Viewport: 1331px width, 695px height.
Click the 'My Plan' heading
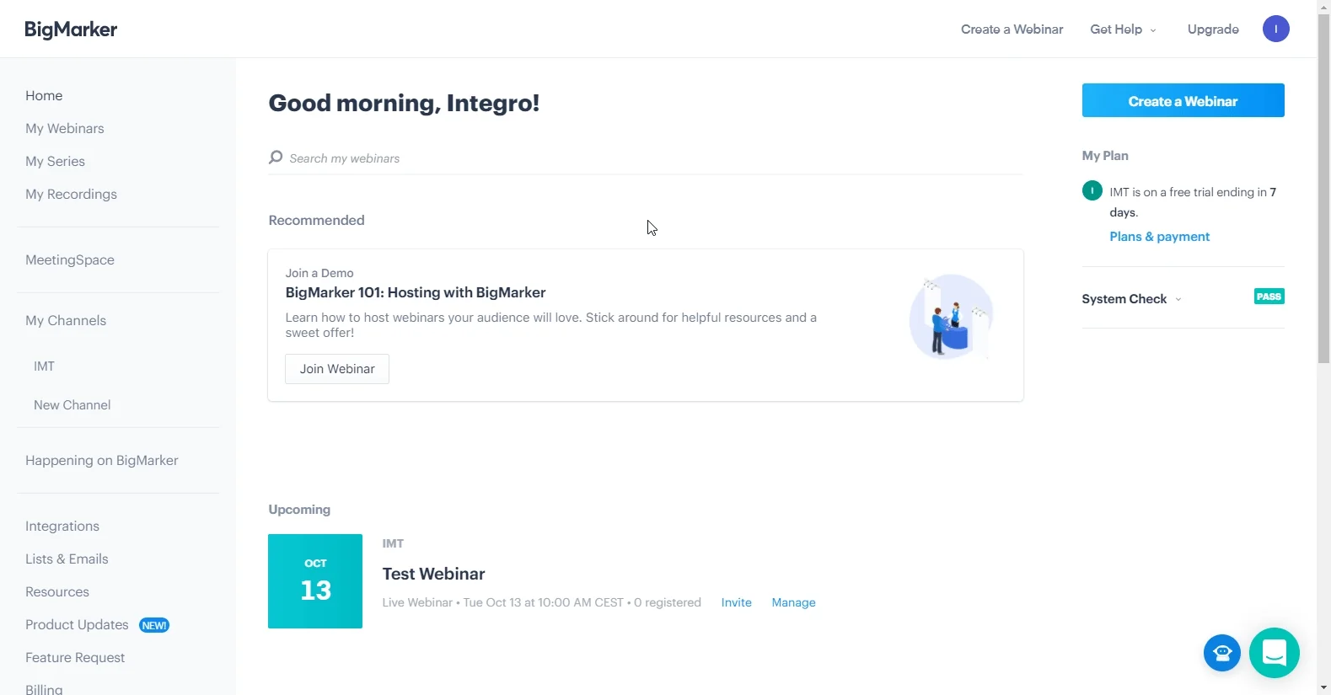(x=1105, y=156)
